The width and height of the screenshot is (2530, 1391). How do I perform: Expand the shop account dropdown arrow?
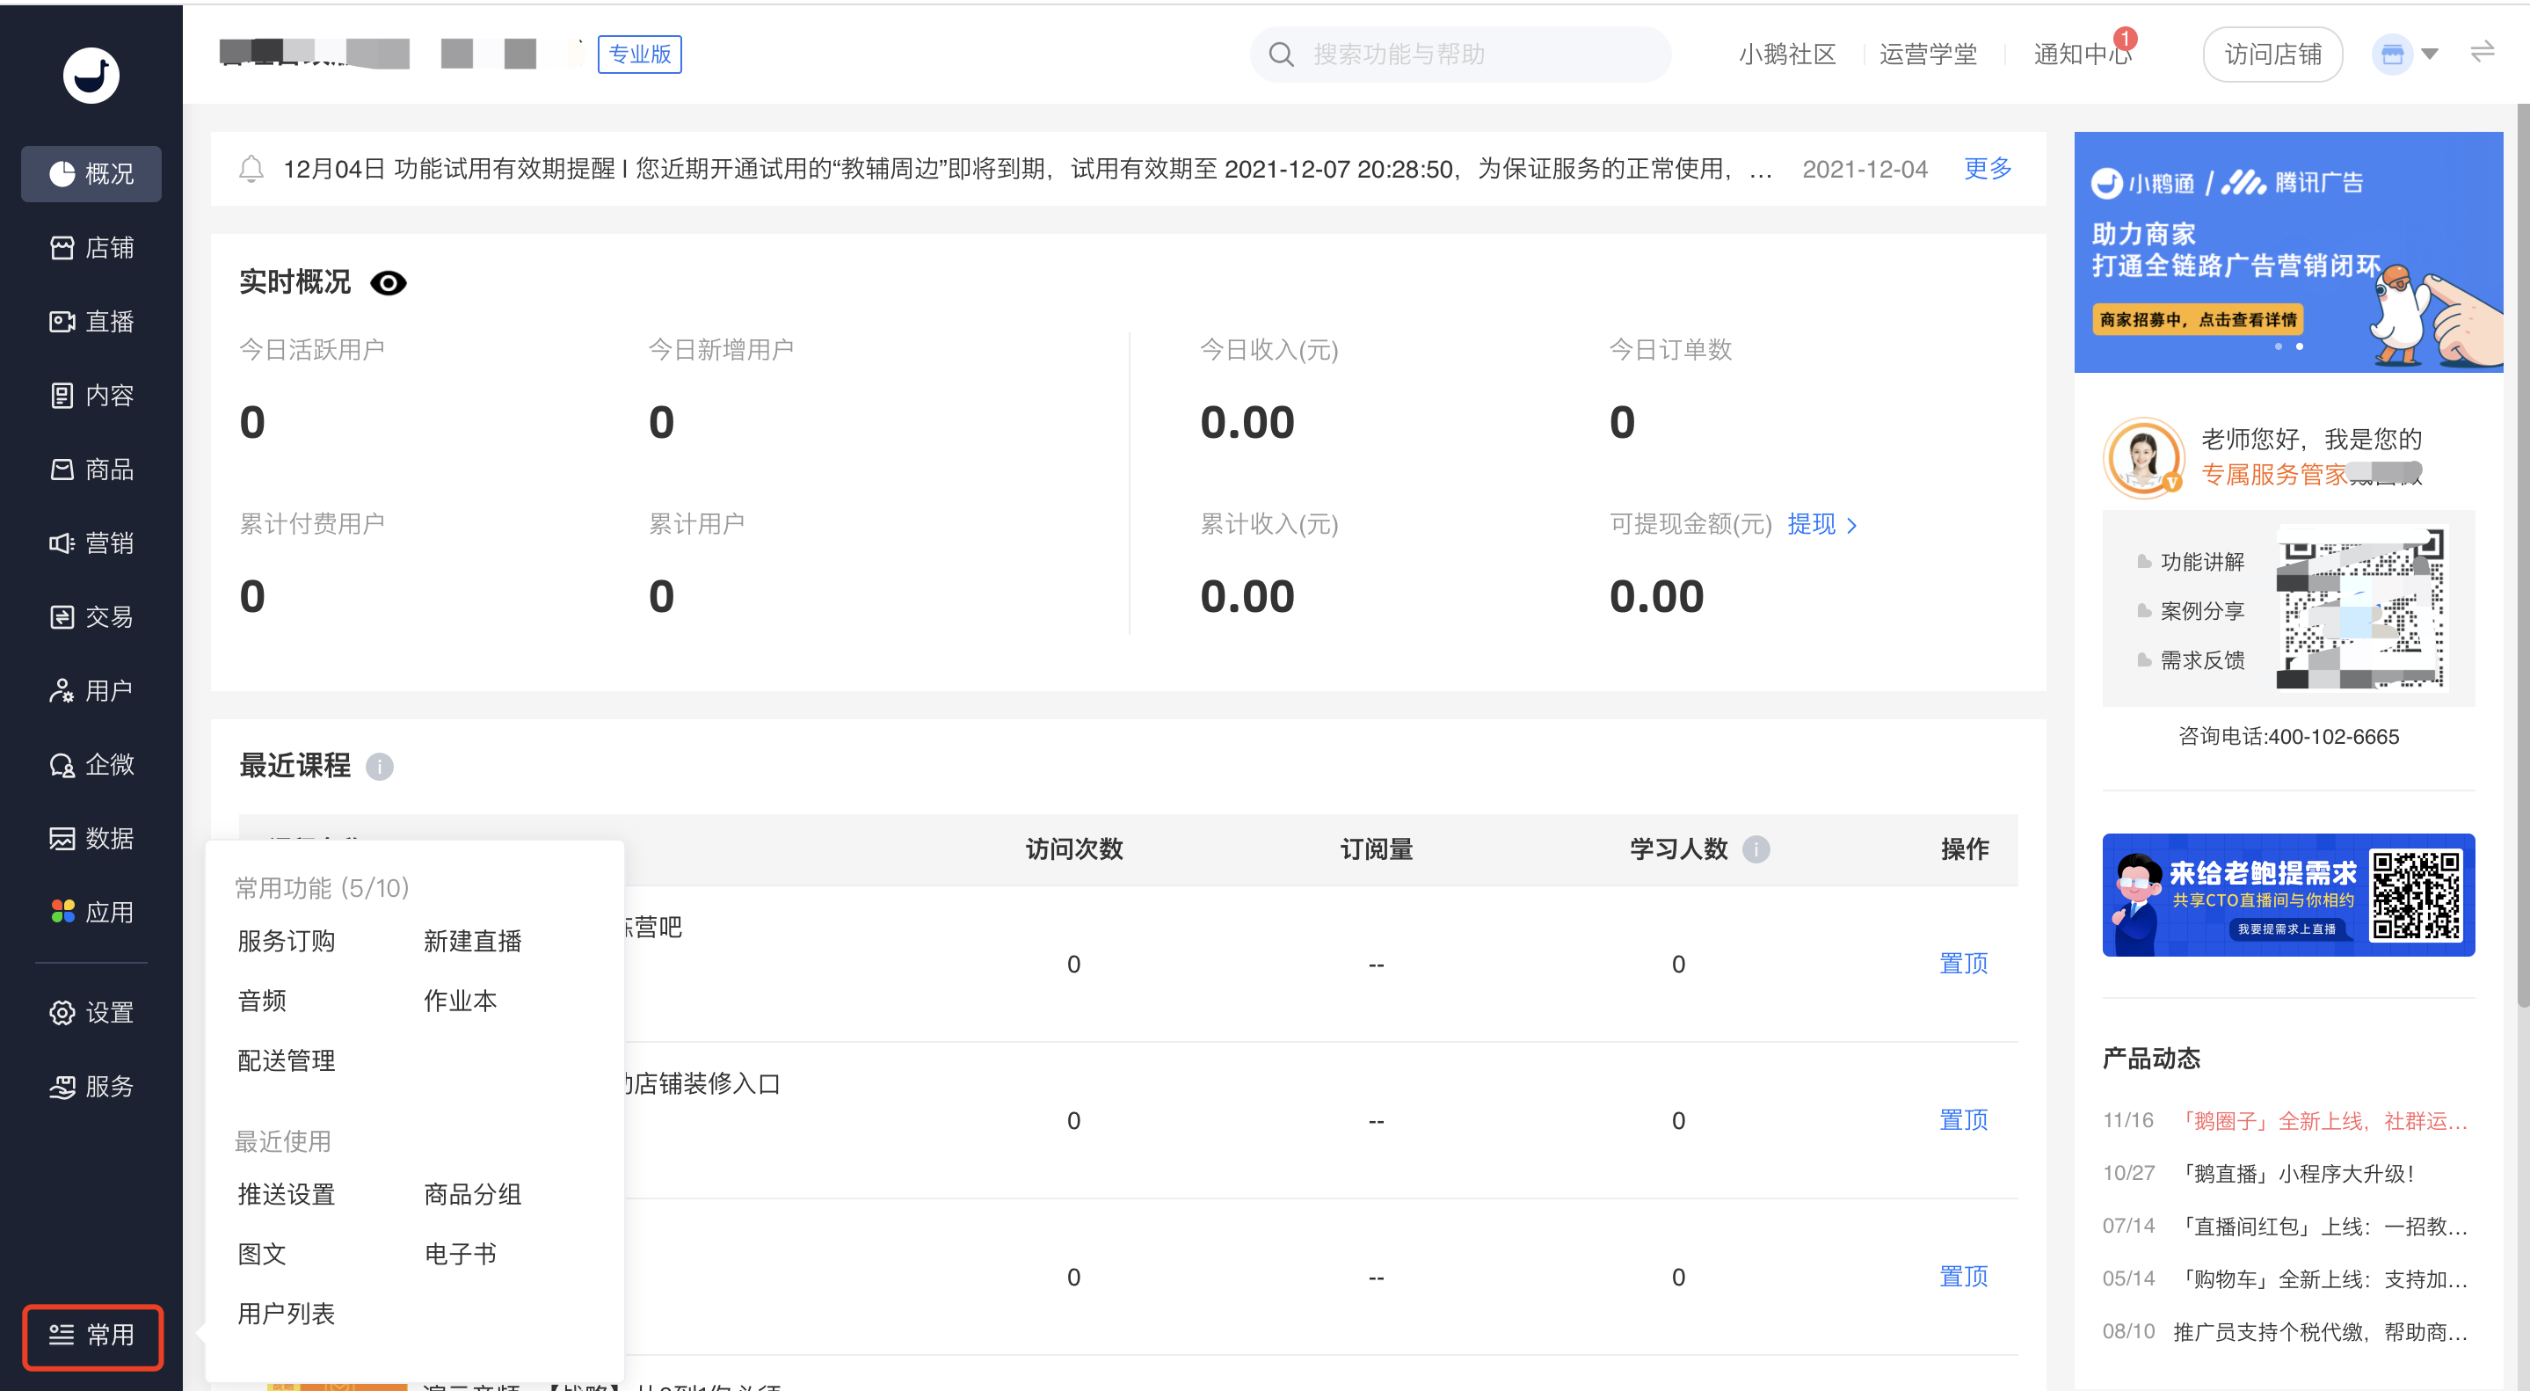tap(2430, 55)
